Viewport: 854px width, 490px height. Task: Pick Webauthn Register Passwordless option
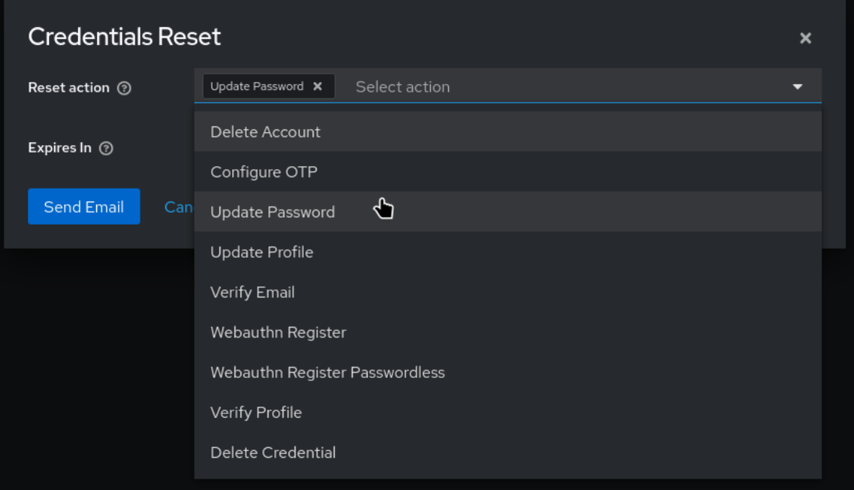[x=328, y=373]
